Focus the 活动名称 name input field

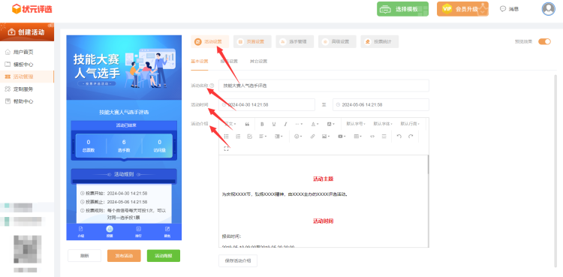324,86
